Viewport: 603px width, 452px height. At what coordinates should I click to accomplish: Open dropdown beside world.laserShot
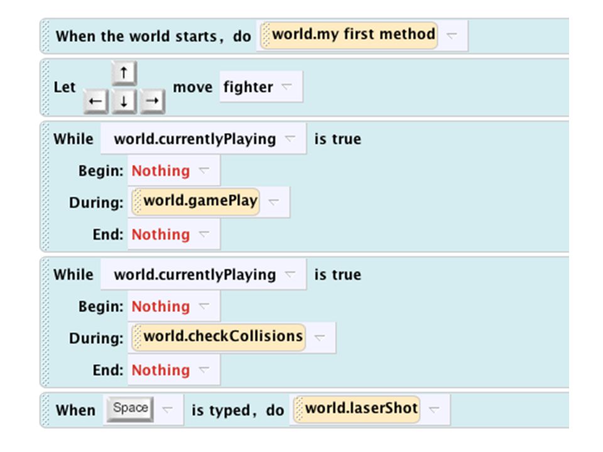point(434,409)
